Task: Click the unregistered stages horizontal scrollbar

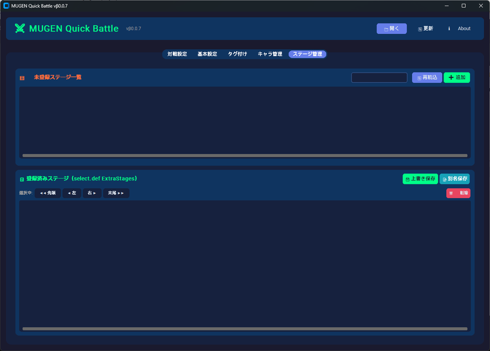Action: tap(245, 156)
